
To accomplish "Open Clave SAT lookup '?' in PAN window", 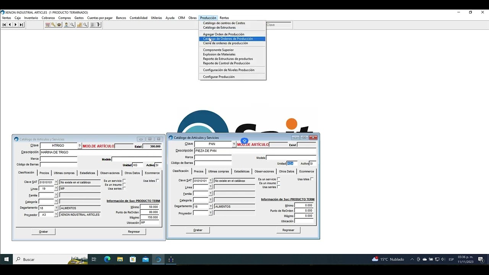I will coord(210,181).
